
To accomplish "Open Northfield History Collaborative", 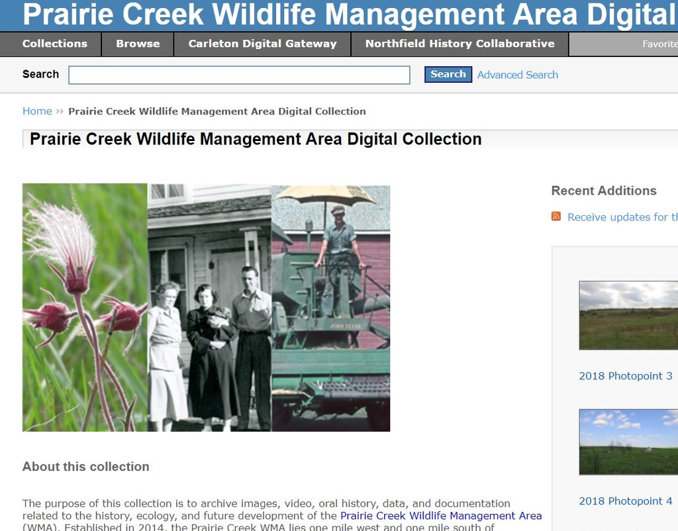I will coord(460,44).
